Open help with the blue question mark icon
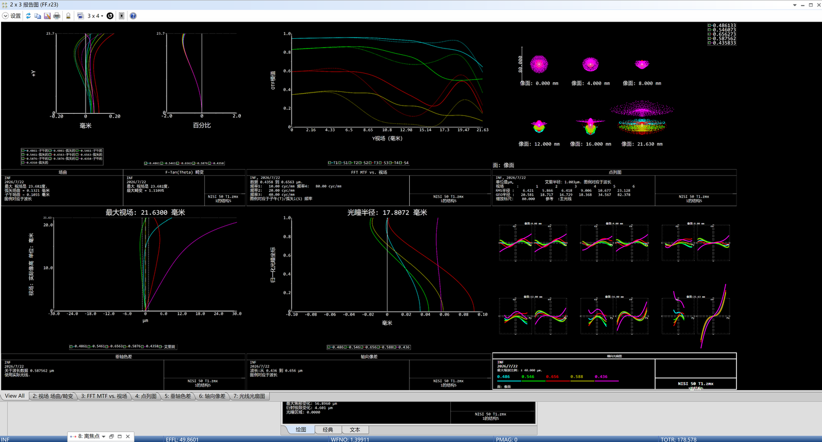The width and height of the screenshot is (822, 442). pyautogui.click(x=133, y=16)
